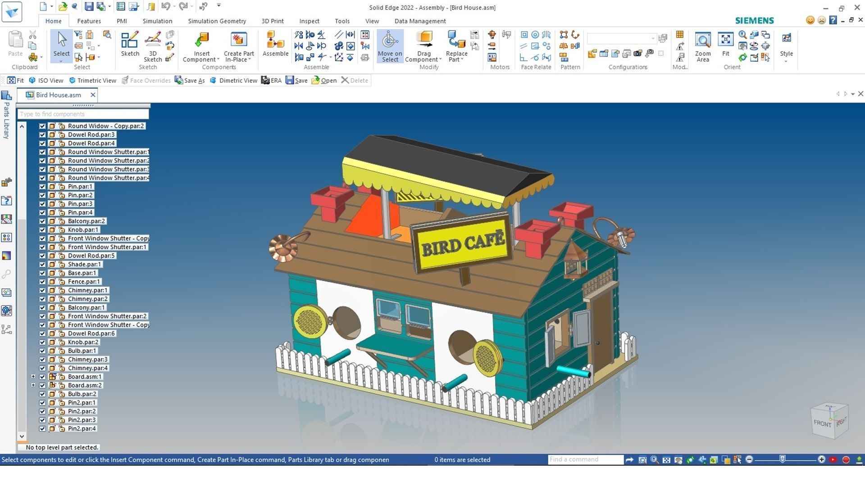Image resolution: width=865 pixels, height=486 pixels.
Task: Select the Sketch tool in ribbon
Action: point(130,44)
